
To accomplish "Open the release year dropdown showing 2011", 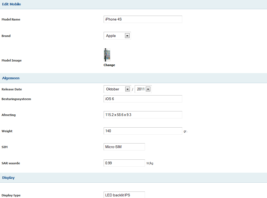I will tap(143, 89).
